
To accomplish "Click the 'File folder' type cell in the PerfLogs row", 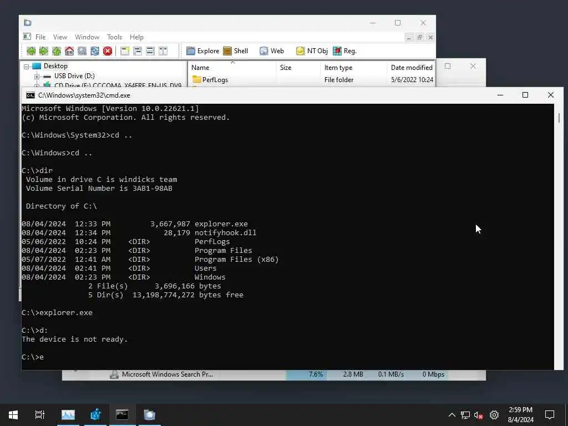I will [339, 80].
